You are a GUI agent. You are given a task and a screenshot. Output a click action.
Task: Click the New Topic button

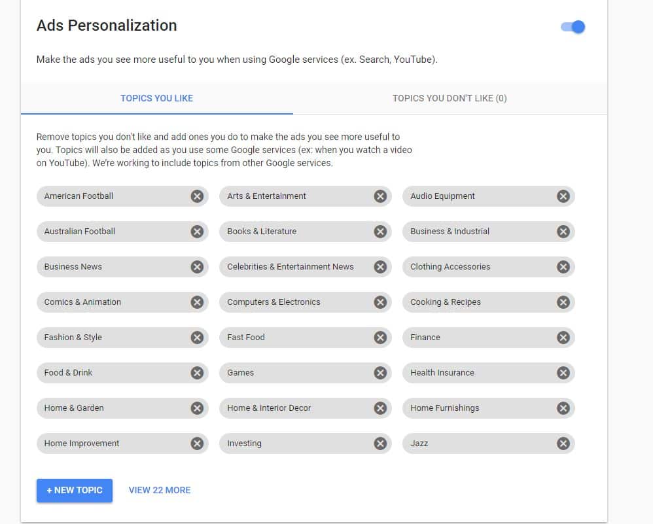tap(74, 490)
